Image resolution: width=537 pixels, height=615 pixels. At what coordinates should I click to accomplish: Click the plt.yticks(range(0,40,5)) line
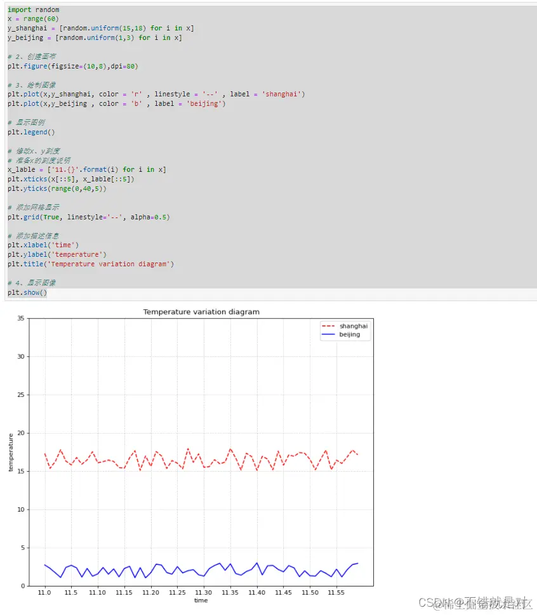pyautogui.click(x=57, y=189)
